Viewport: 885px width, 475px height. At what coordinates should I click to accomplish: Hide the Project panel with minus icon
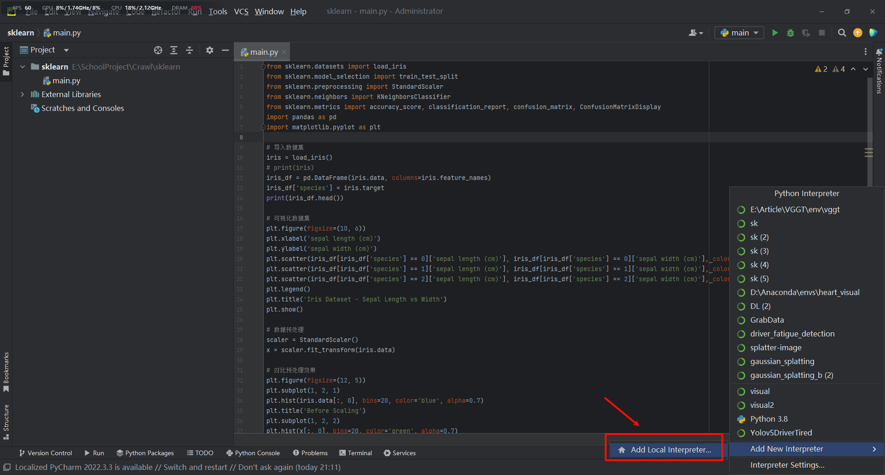point(225,50)
